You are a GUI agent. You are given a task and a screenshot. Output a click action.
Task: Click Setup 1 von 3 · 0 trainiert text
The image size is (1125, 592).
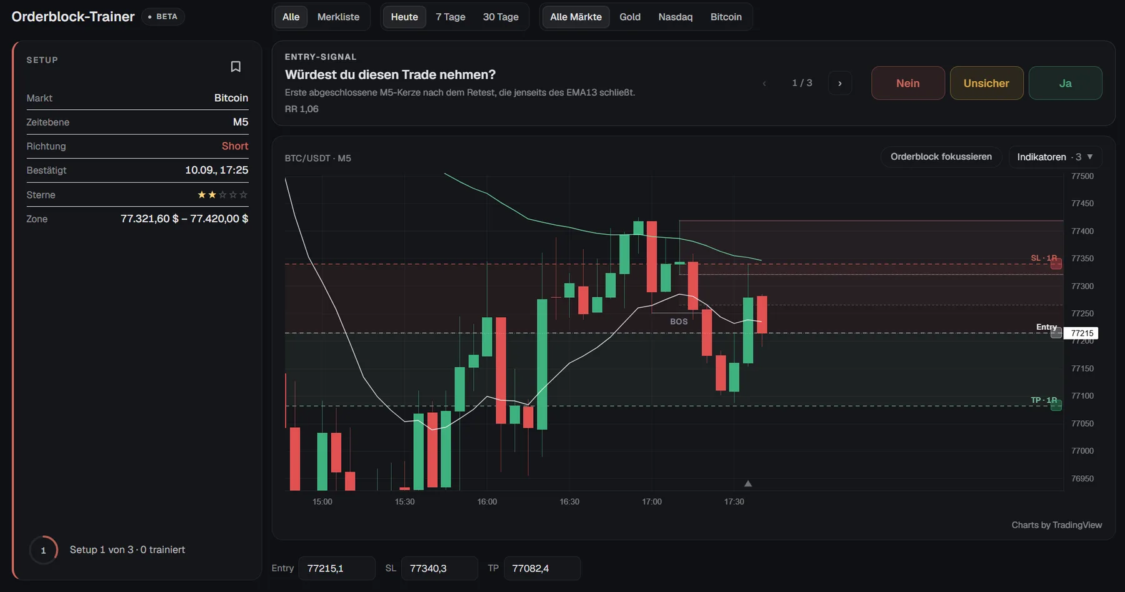coord(127,550)
